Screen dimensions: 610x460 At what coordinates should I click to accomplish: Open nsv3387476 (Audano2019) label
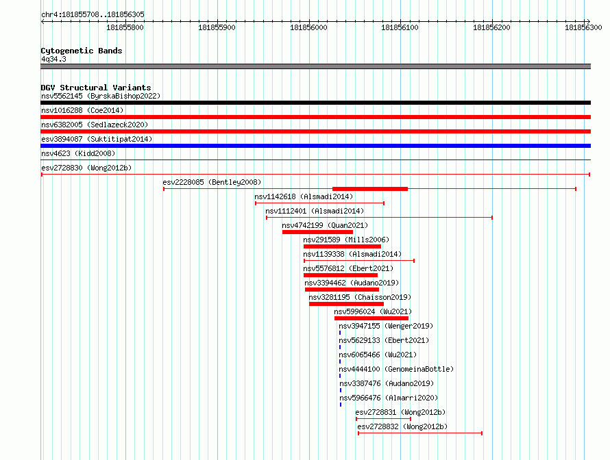point(387,383)
